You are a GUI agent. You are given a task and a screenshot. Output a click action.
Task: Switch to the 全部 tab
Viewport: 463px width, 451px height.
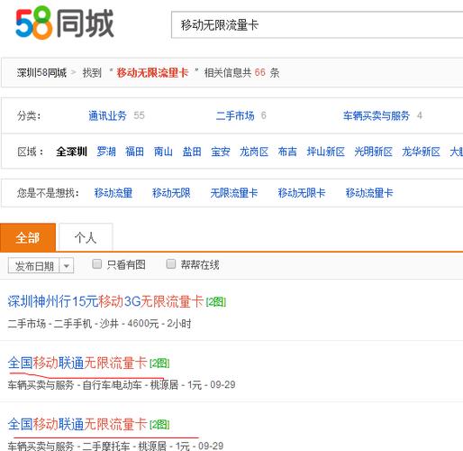28,237
